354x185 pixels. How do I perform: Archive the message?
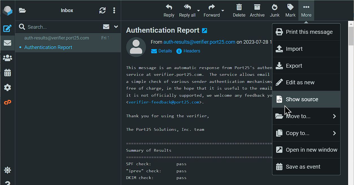(x=257, y=10)
